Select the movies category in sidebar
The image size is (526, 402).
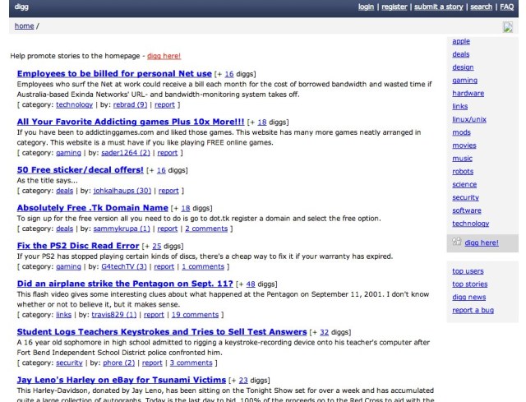[464, 146]
